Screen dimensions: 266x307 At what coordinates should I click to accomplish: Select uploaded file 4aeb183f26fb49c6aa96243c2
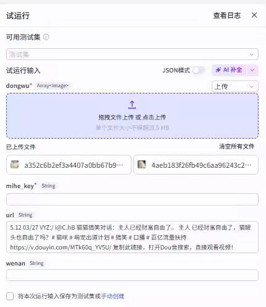click(x=196, y=165)
